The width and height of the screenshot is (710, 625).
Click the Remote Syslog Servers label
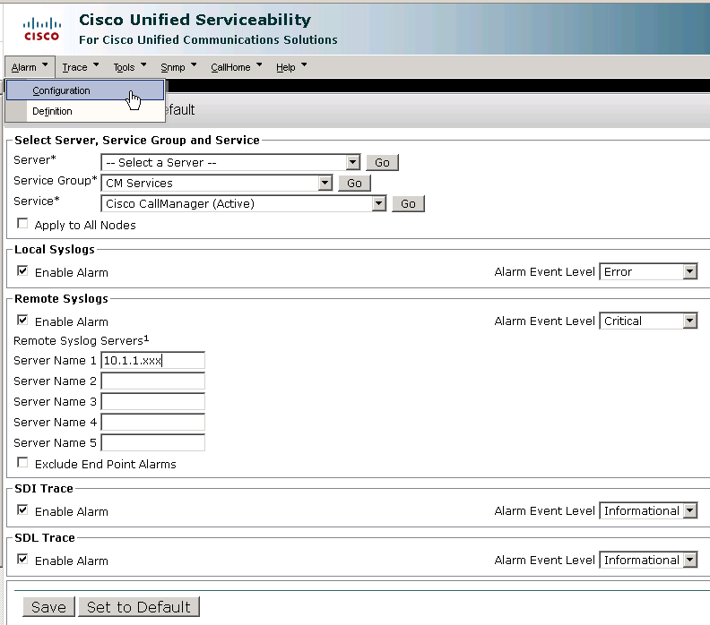click(x=81, y=340)
